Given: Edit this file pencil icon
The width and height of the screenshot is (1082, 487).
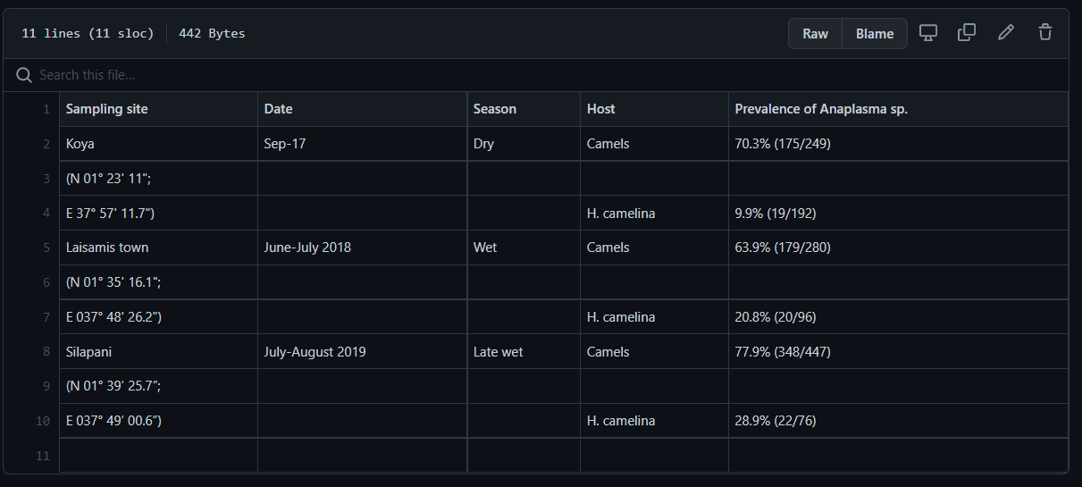Looking at the screenshot, I should pyautogui.click(x=1006, y=33).
